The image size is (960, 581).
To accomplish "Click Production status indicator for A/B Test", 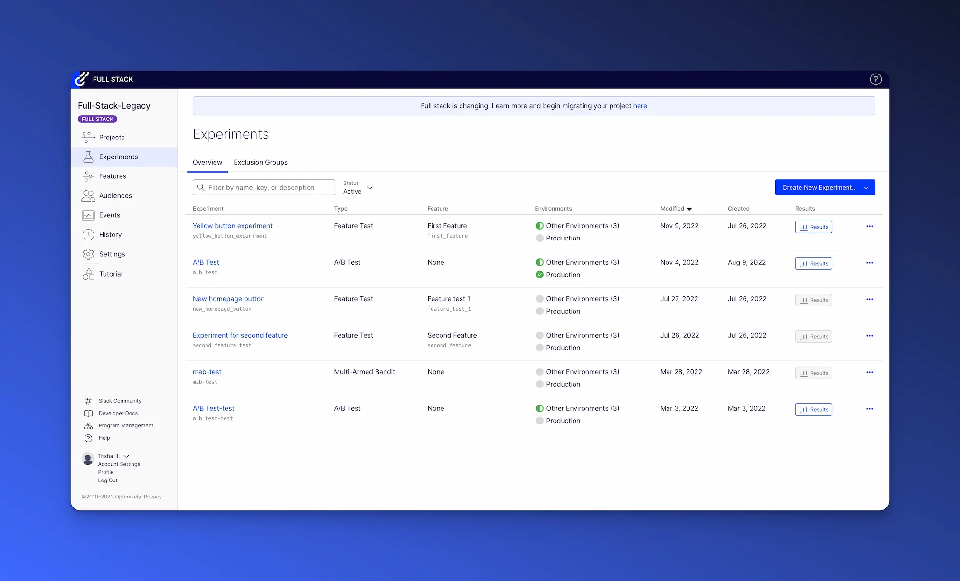I will point(539,275).
